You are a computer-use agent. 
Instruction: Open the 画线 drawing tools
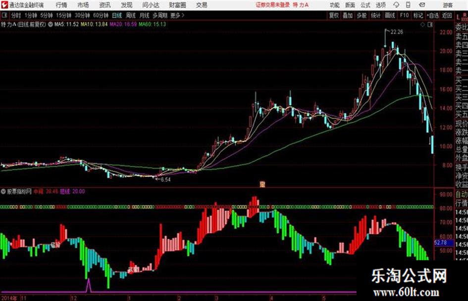(x=390, y=15)
